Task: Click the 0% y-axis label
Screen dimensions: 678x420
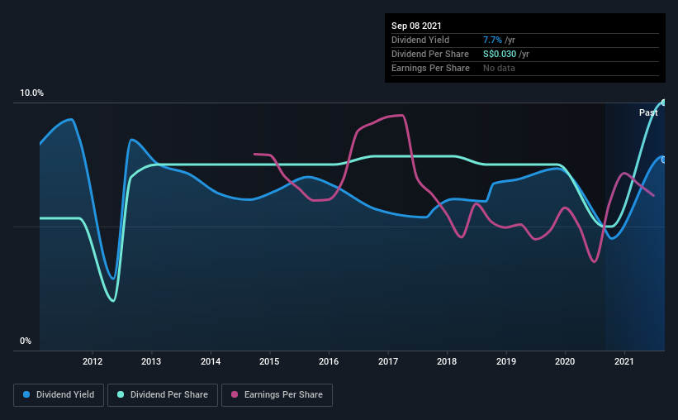Action: 26,341
